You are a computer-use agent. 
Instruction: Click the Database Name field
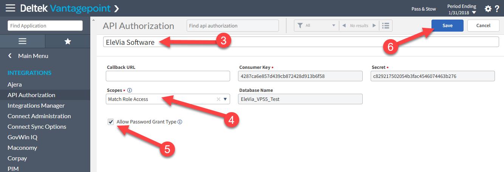point(300,99)
